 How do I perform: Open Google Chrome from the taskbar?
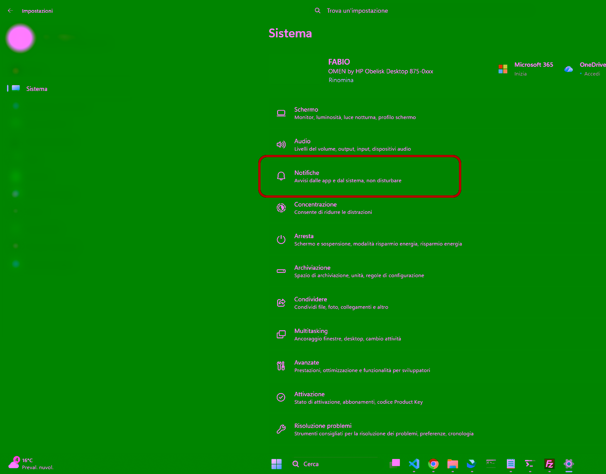click(433, 464)
